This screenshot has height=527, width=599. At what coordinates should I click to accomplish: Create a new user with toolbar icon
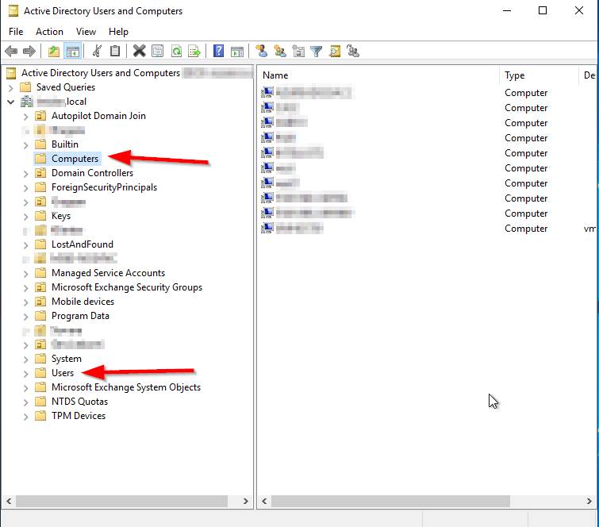point(262,51)
